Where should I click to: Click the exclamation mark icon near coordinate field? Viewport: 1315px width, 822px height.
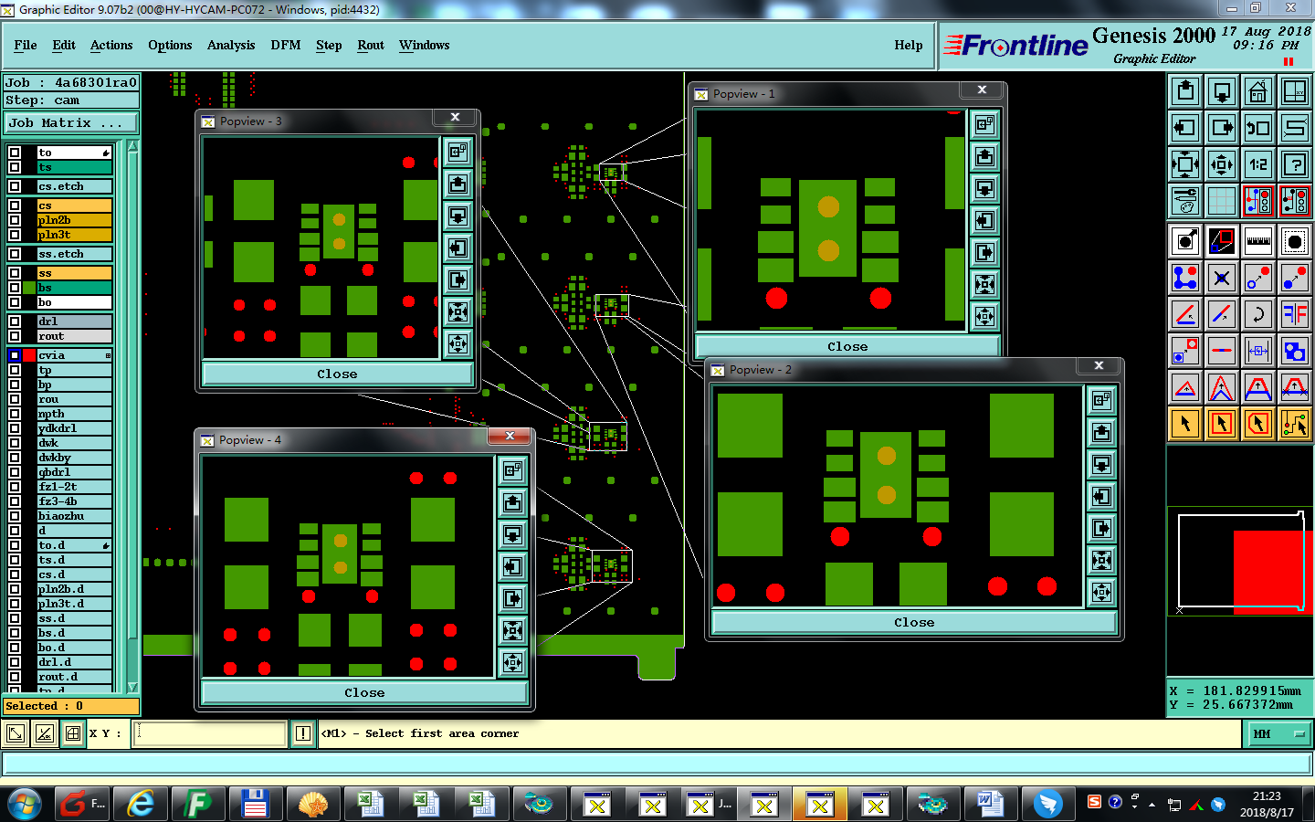tap(303, 733)
